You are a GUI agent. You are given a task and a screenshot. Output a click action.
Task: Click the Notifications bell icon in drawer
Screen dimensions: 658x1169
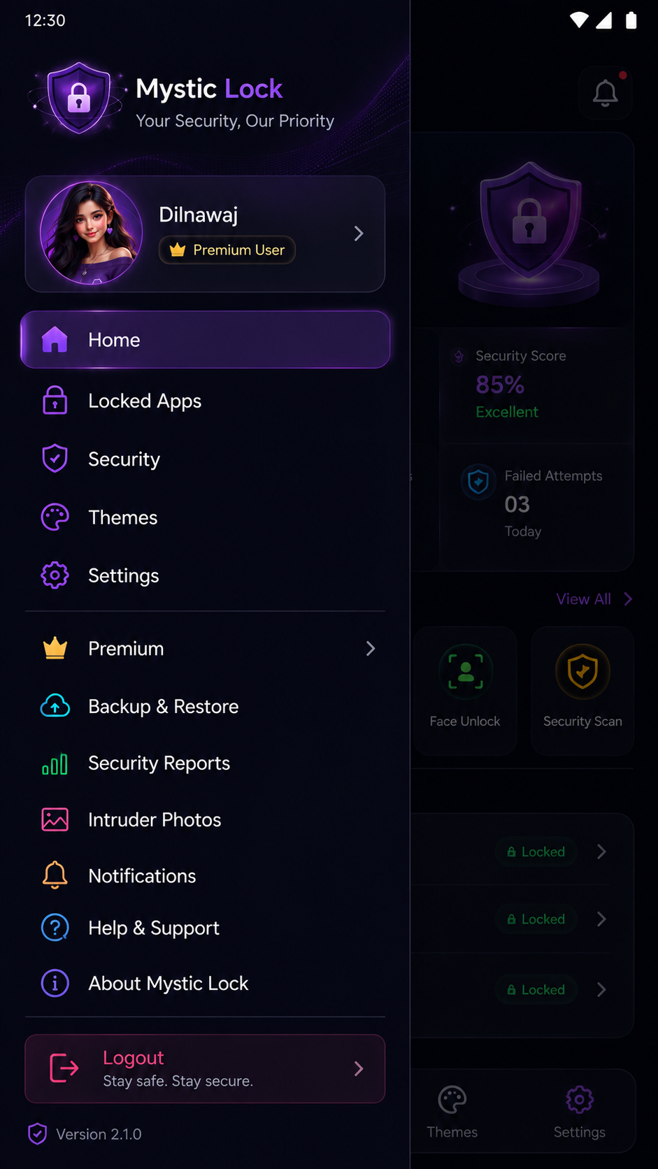coord(55,875)
